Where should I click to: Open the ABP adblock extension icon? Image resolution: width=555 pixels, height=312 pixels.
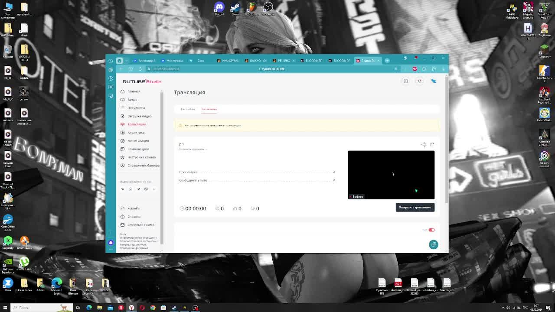[x=415, y=69]
